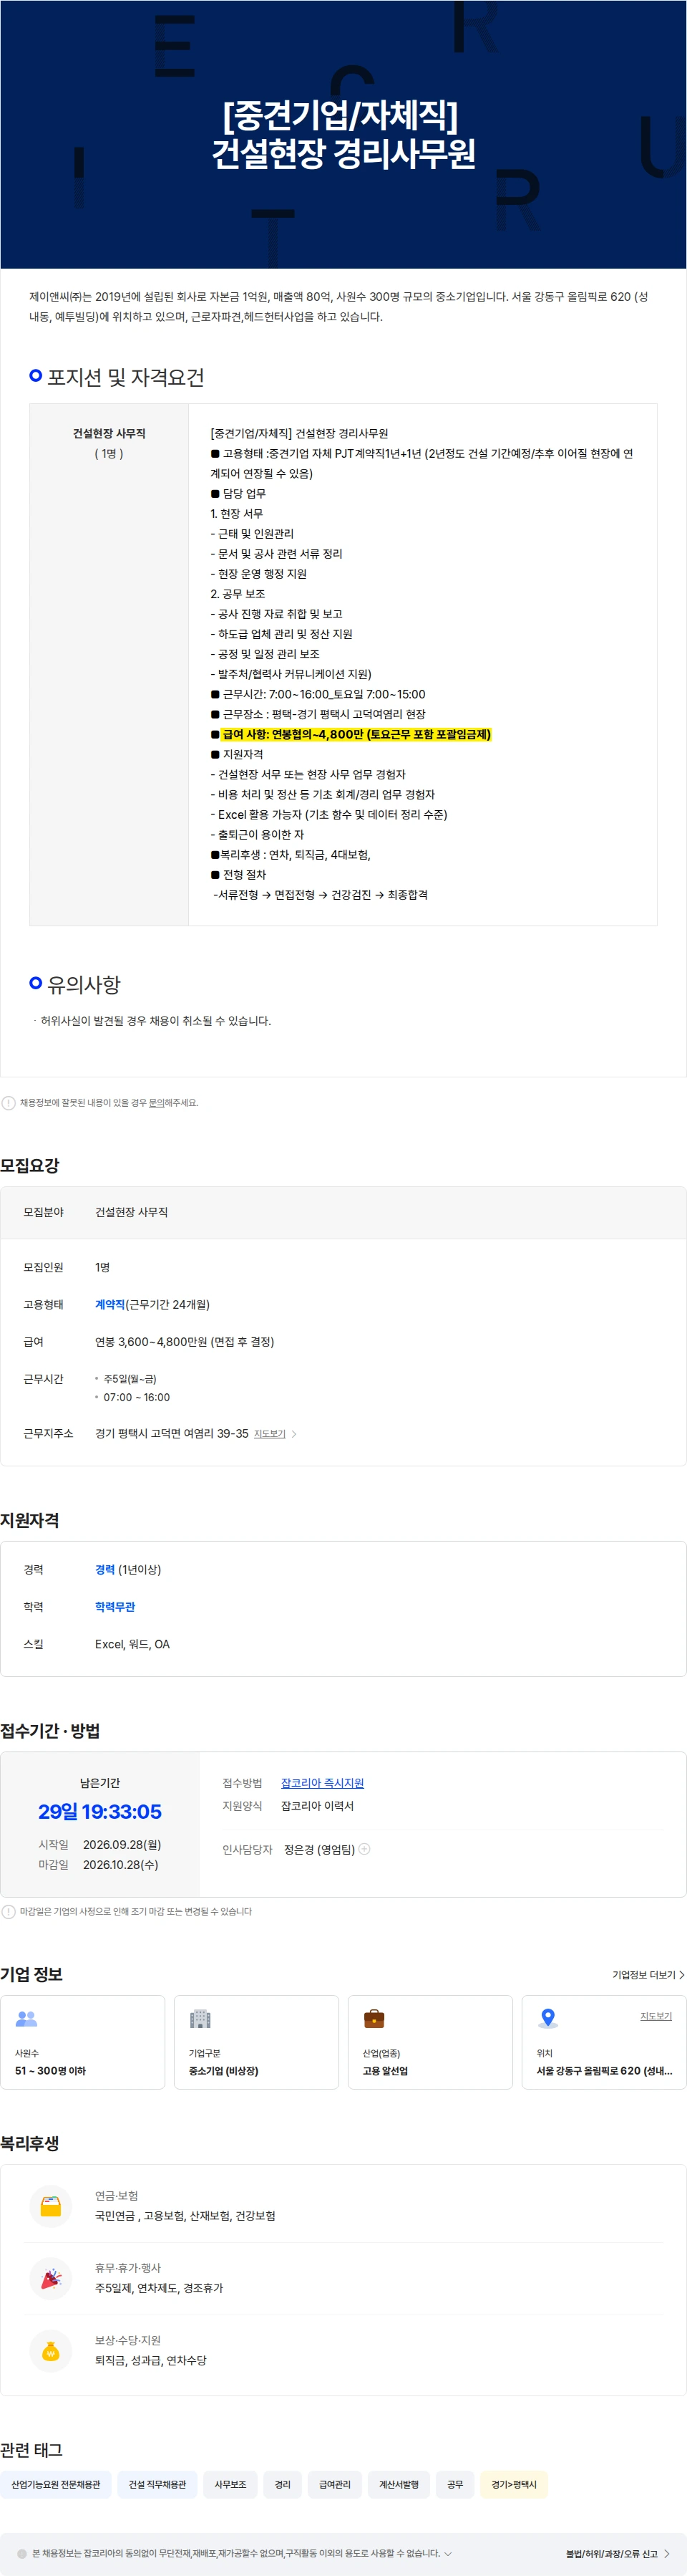Click the info icon beside 마감일 notice
The width and height of the screenshot is (687, 2576).
pyautogui.click(x=9, y=1911)
